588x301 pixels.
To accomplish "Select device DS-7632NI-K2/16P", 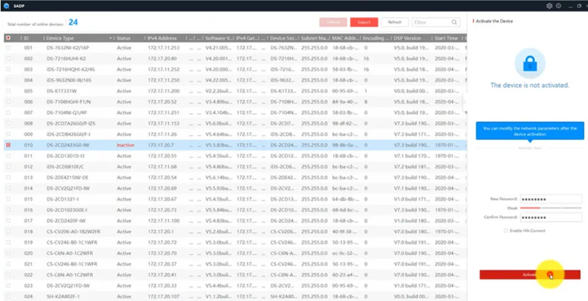I will [68, 48].
